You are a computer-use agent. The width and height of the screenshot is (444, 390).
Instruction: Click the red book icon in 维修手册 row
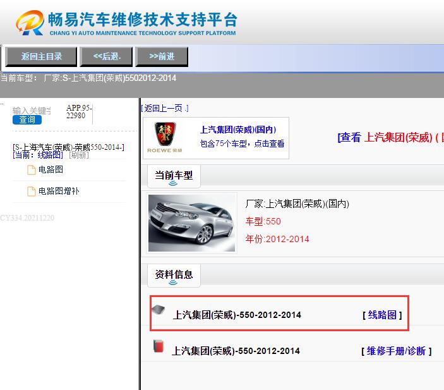159,346
